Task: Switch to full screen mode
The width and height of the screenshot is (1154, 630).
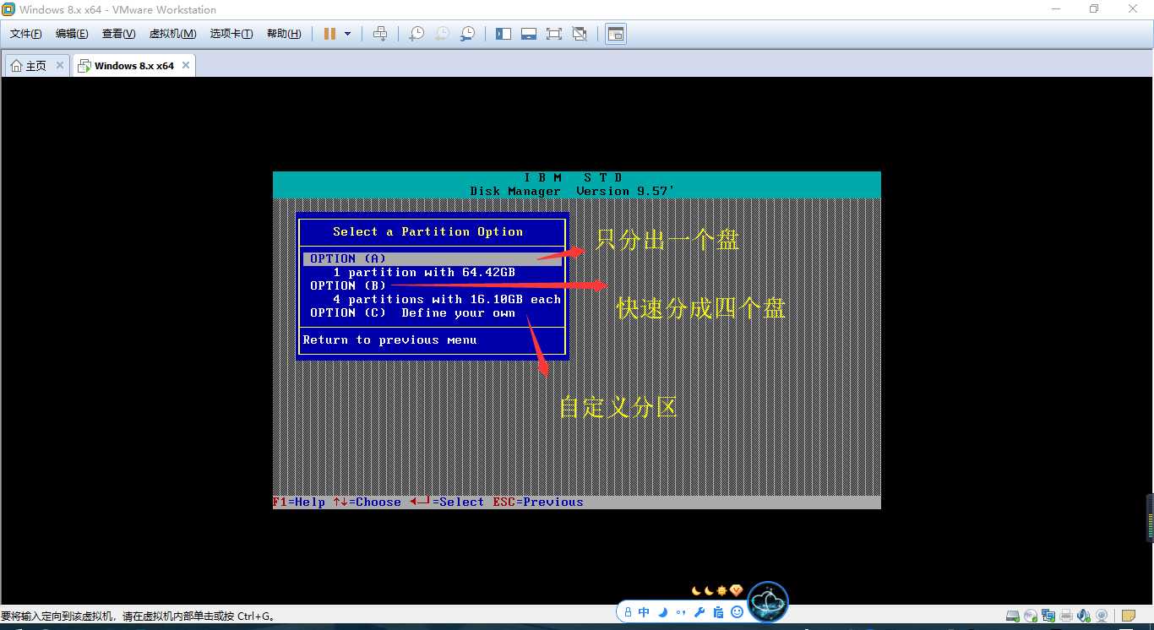Action: click(x=554, y=34)
